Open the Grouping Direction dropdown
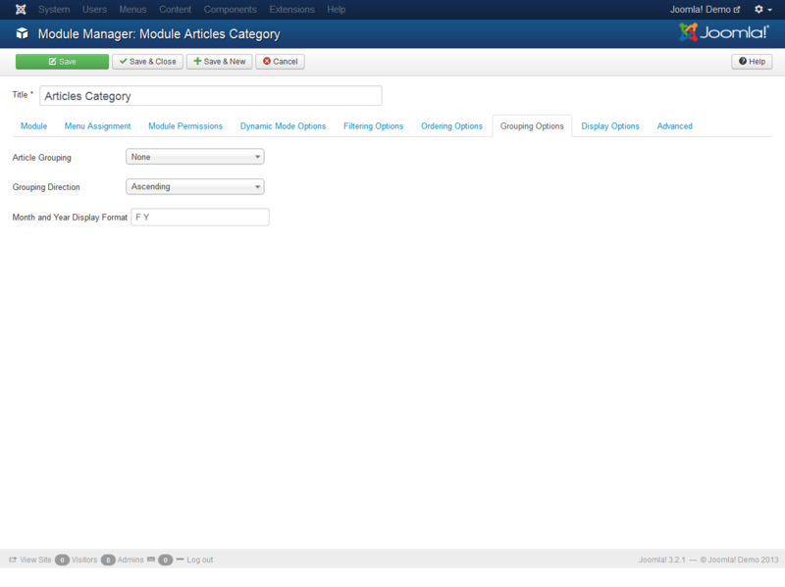785x587 pixels. [x=194, y=186]
